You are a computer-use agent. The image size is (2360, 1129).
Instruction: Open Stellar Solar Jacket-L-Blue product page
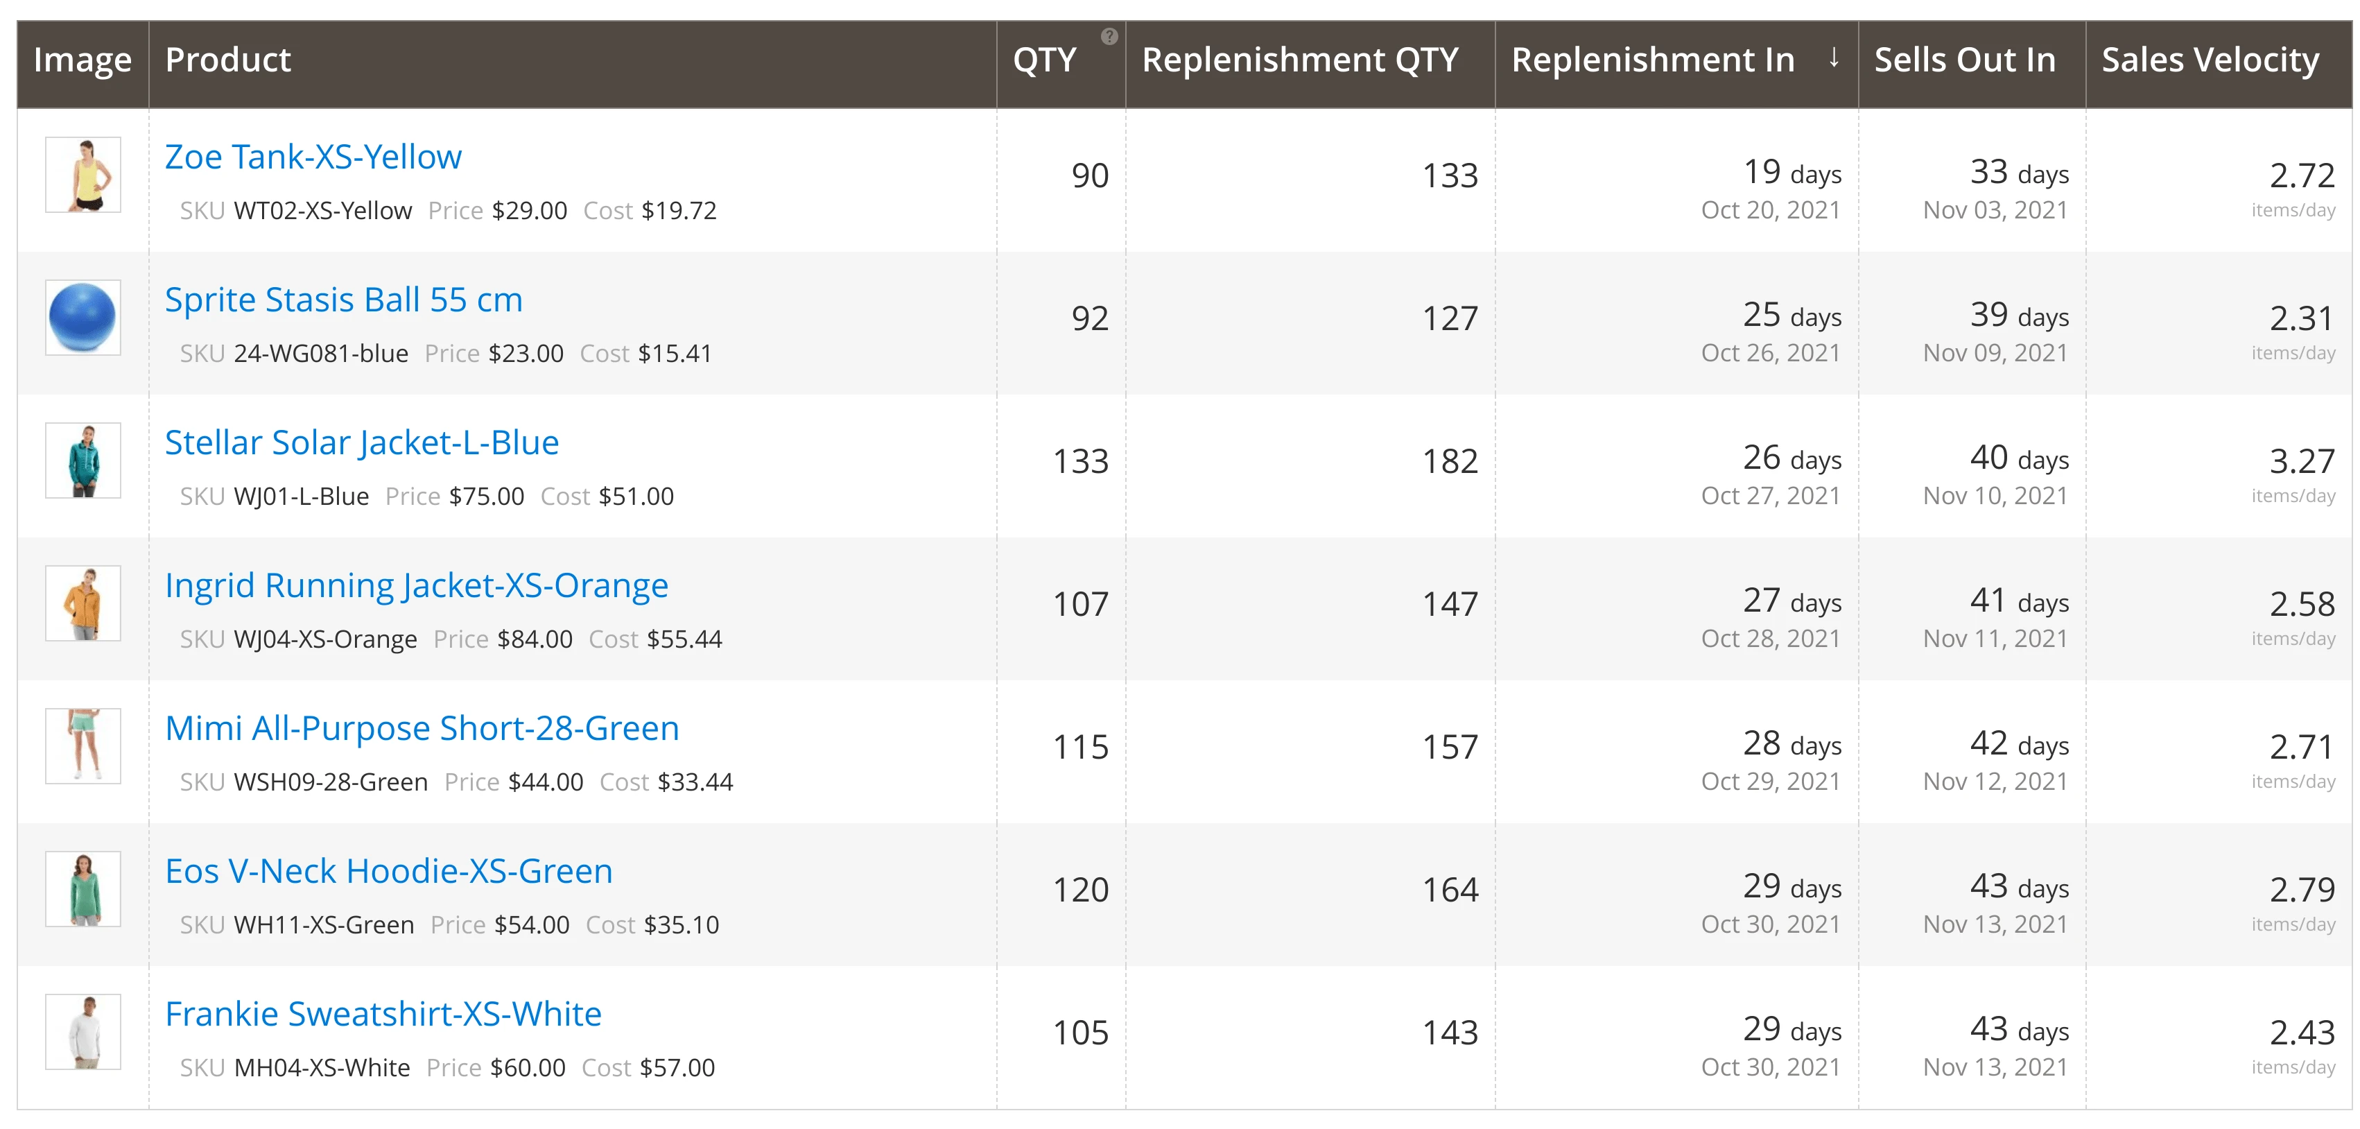click(x=361, y=442)
